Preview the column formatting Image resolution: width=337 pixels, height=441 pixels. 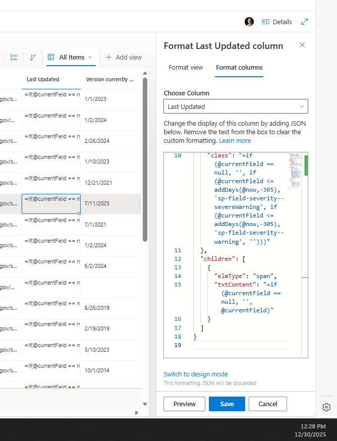coord(184,404)
